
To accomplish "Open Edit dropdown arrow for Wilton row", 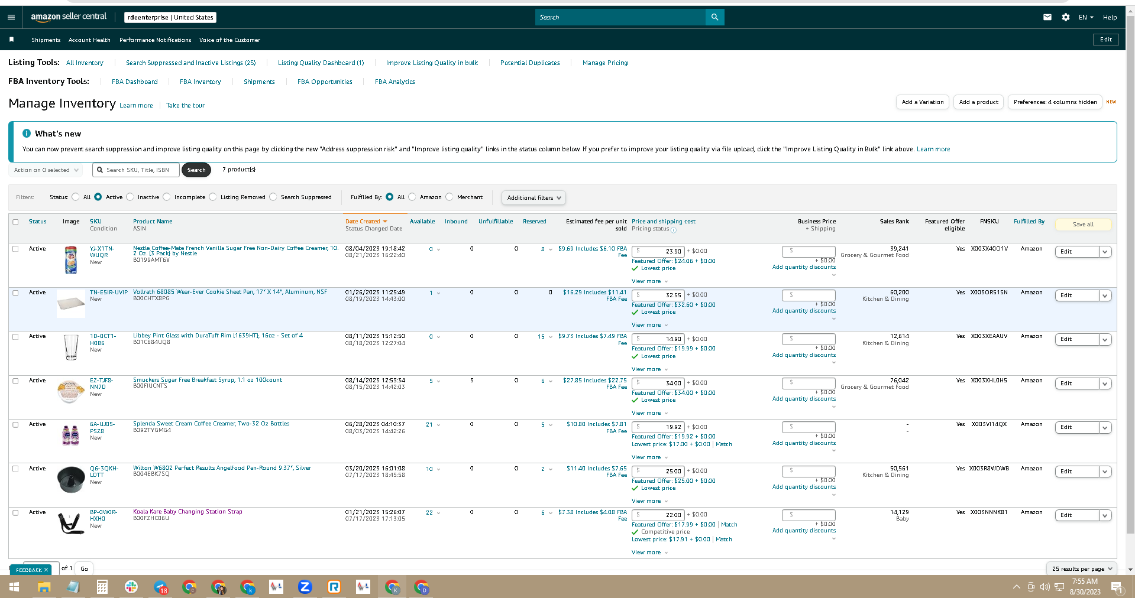I will coord(1105,472).
